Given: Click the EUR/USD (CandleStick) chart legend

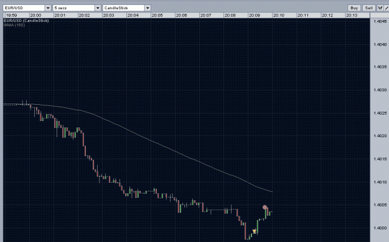Looking at the screenshot, I should coord(26,21).
